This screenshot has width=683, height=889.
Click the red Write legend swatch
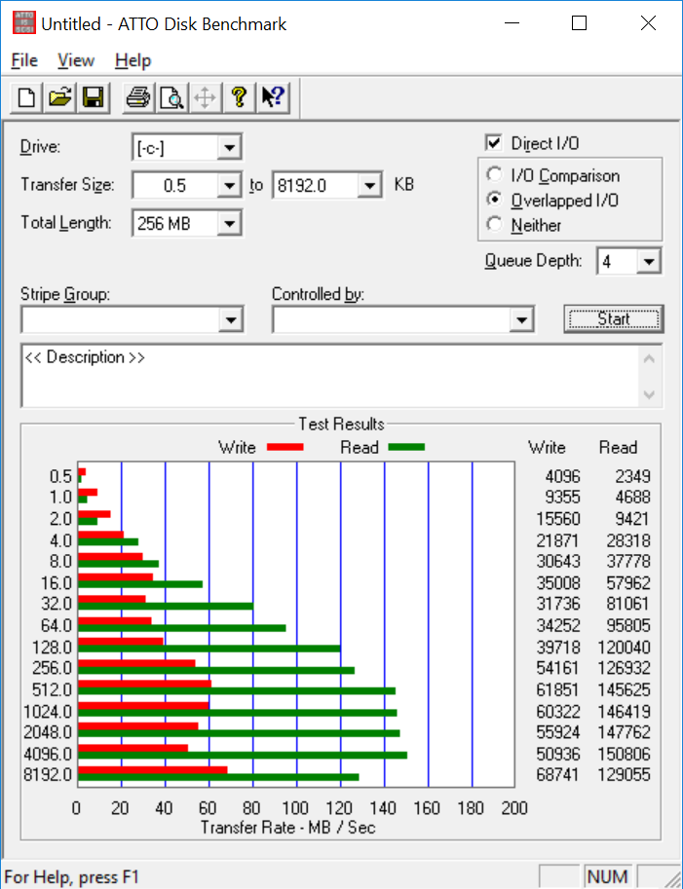pos(285,447)
